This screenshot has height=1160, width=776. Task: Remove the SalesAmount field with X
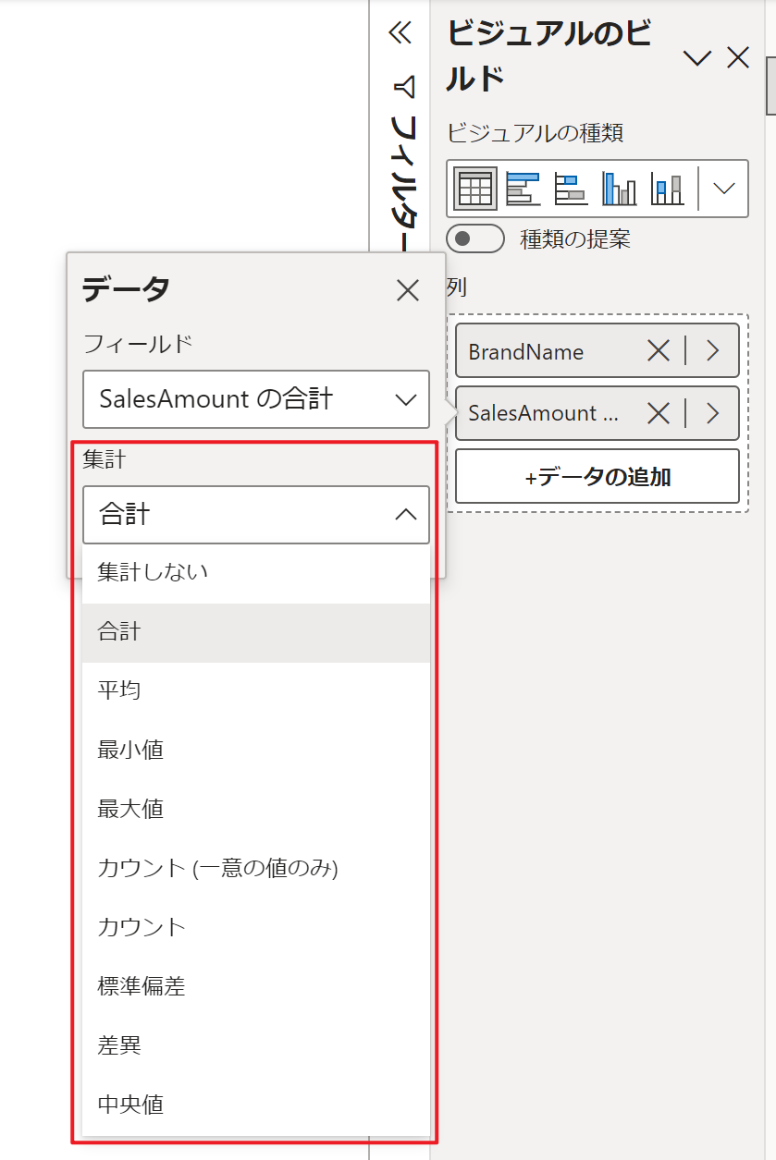(x=658, y=413)
